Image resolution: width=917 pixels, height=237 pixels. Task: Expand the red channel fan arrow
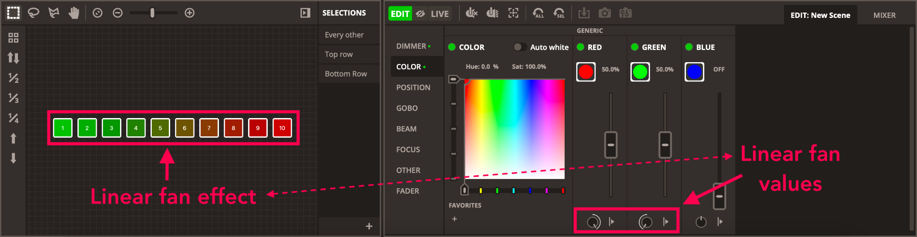click(x=612, y=221)
